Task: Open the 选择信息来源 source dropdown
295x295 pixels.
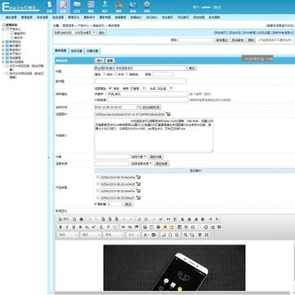Action: 142,164
